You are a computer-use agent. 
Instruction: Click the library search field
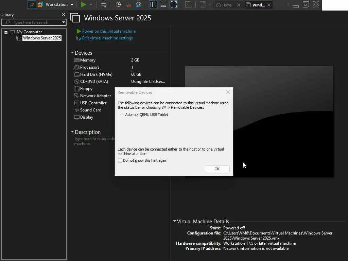[x=34, y=22]
